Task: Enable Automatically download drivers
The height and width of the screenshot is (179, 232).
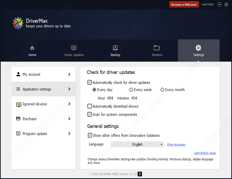Action: (89, 106)
